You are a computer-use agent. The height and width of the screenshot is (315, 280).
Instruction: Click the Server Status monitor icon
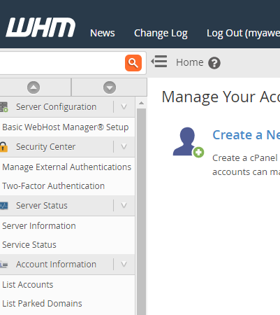tap(3, 206)
